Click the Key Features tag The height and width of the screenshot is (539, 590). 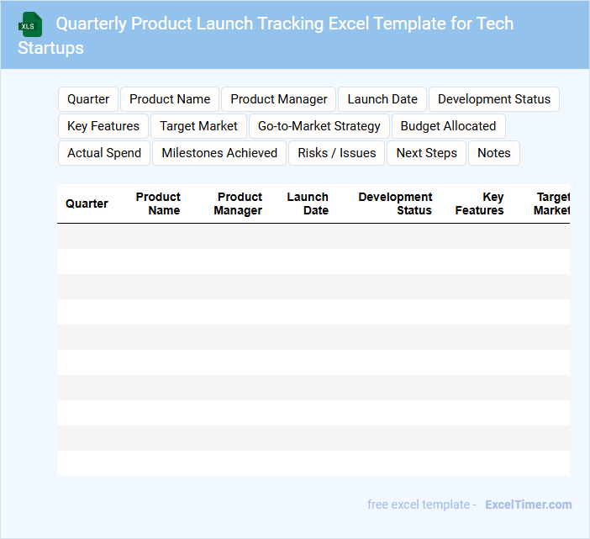(103, 126)
